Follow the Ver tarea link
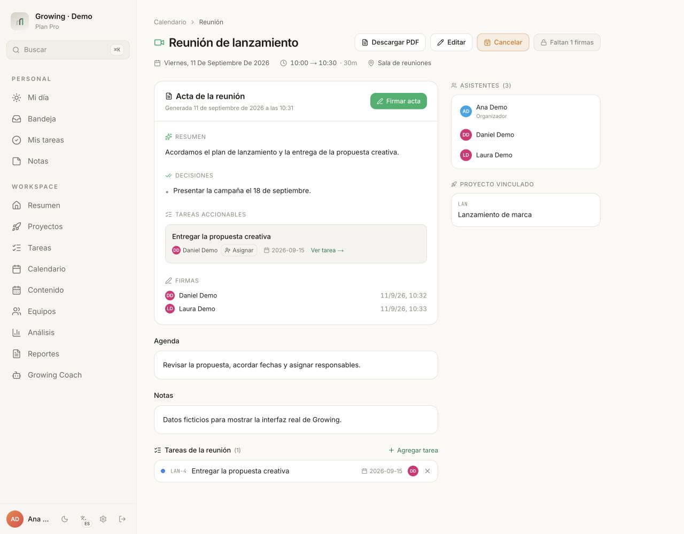 [x=327, y=250]
